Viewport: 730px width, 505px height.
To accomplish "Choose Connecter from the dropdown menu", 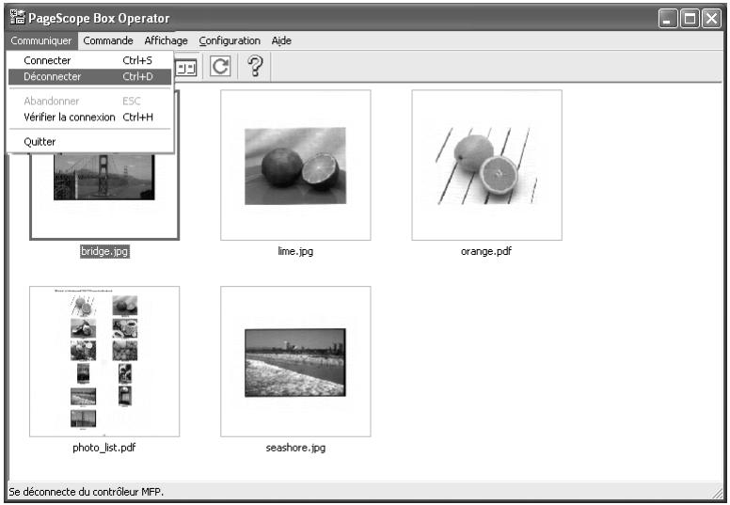I will 89,60.
